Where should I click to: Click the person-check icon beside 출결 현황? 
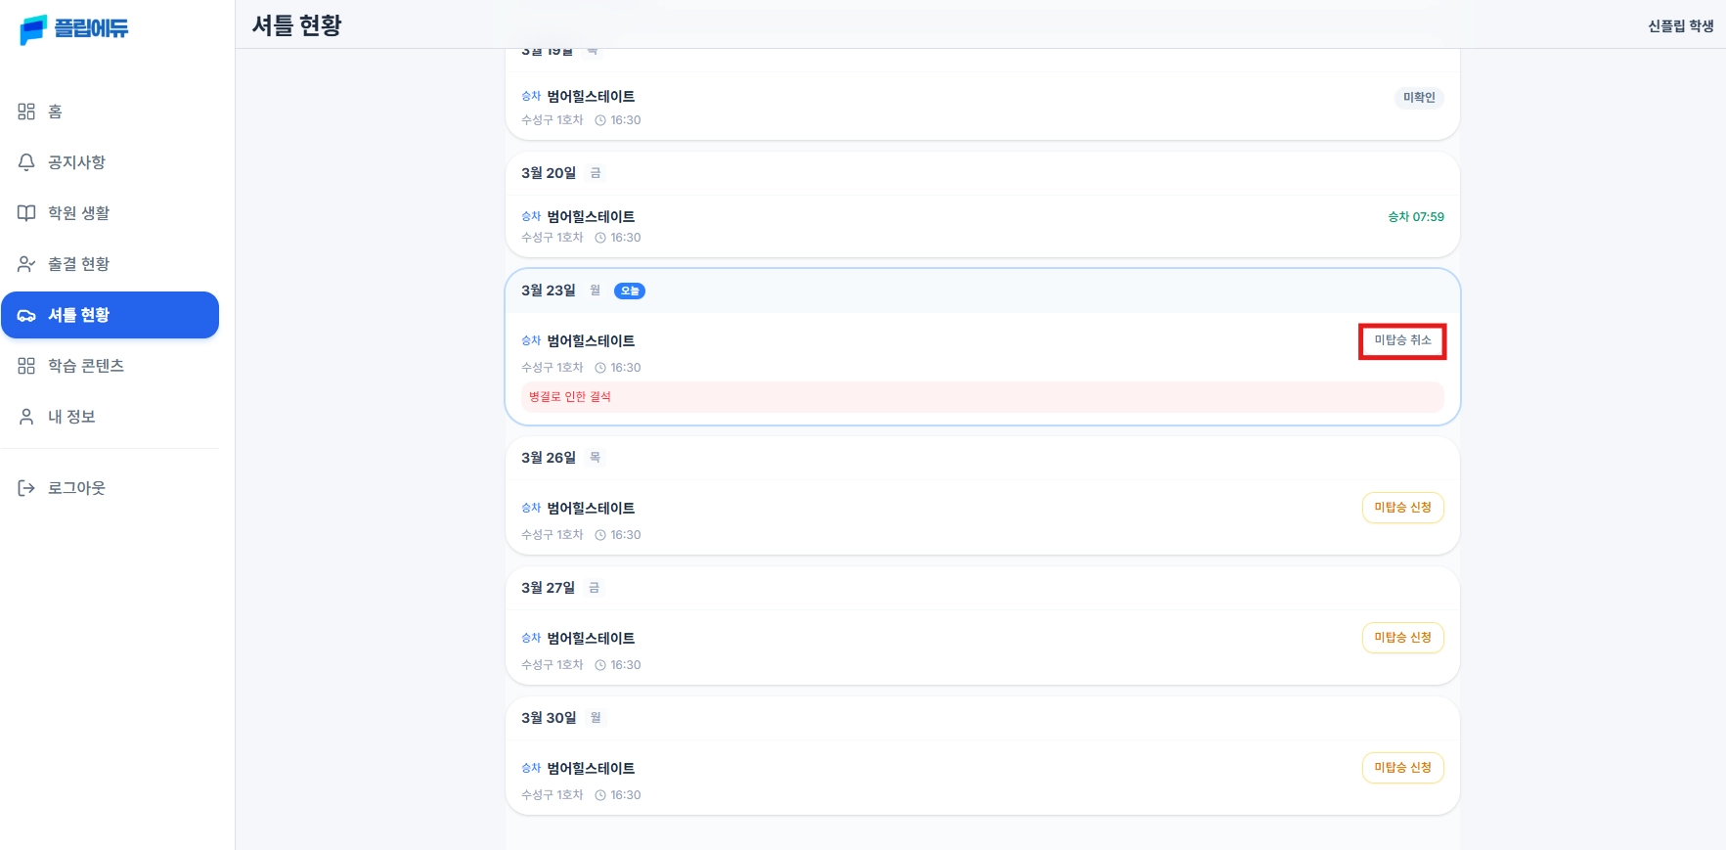click(x=26, y=264)
